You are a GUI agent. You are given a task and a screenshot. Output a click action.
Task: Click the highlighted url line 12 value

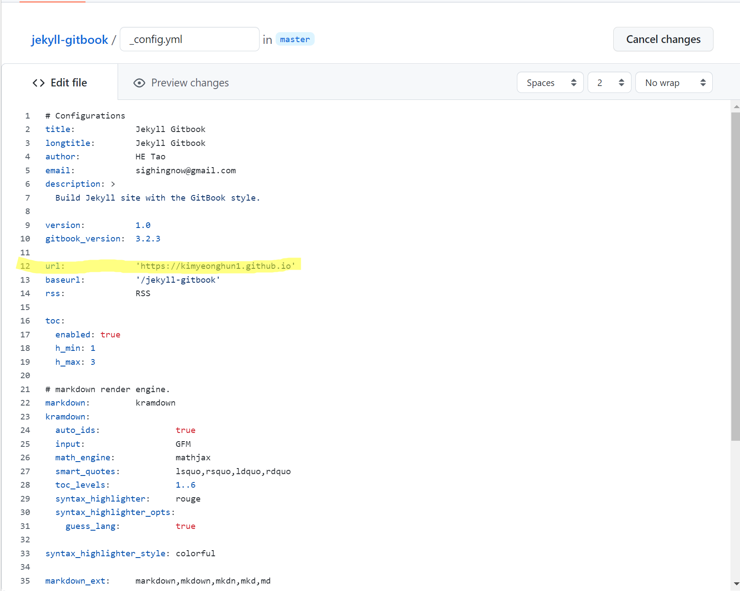[215, 266]
